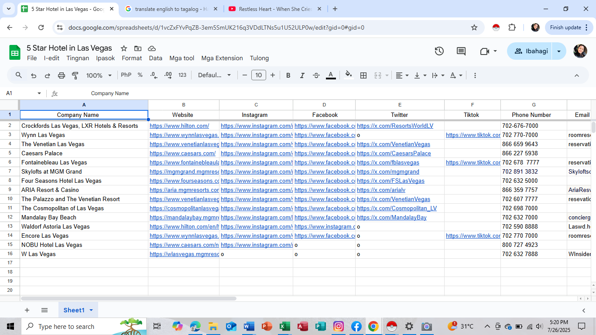The height and width of the screenshot is (335, 596).
Task: Open the I-edit menu
Action: [x=51, y=58]
